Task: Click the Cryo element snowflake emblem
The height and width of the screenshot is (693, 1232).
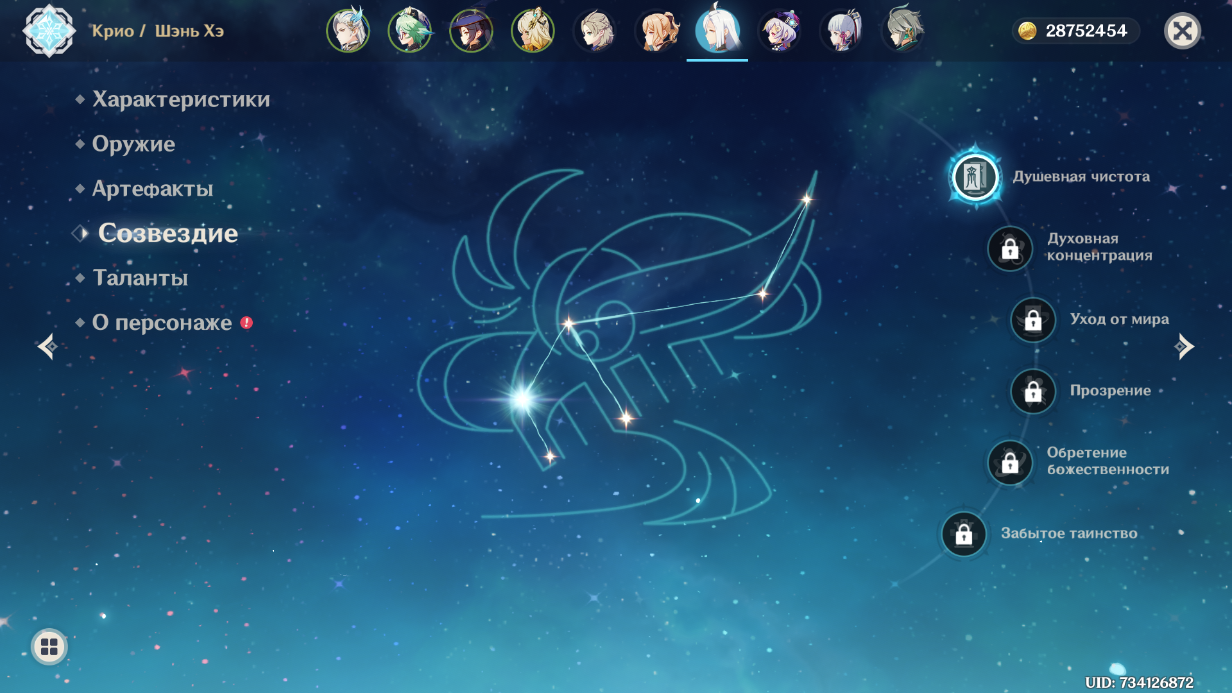Action: 49,31
